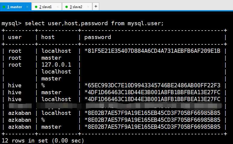Click the green status dot on slave1 tab
The height and width of the screenshot is (144, 233).
point(36,7)
